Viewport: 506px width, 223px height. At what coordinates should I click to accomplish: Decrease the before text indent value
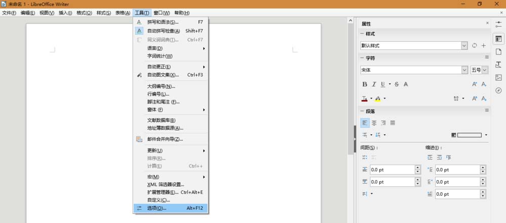[x=483, y=172]
